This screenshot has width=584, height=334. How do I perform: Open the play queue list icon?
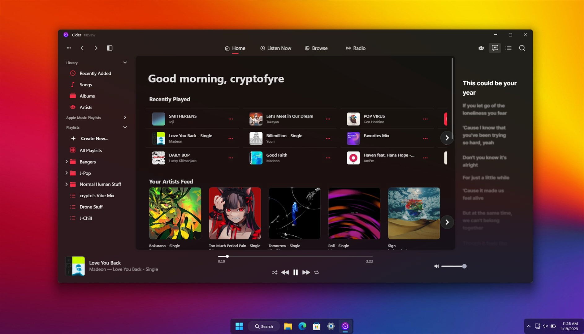(x=508, y=48)
